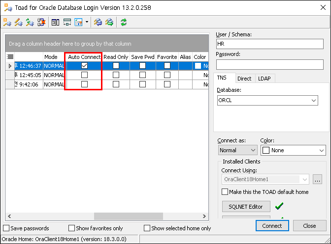Check Read Only for the 9:42:06 row
This screenshot has width=331, height=244.
116,84
